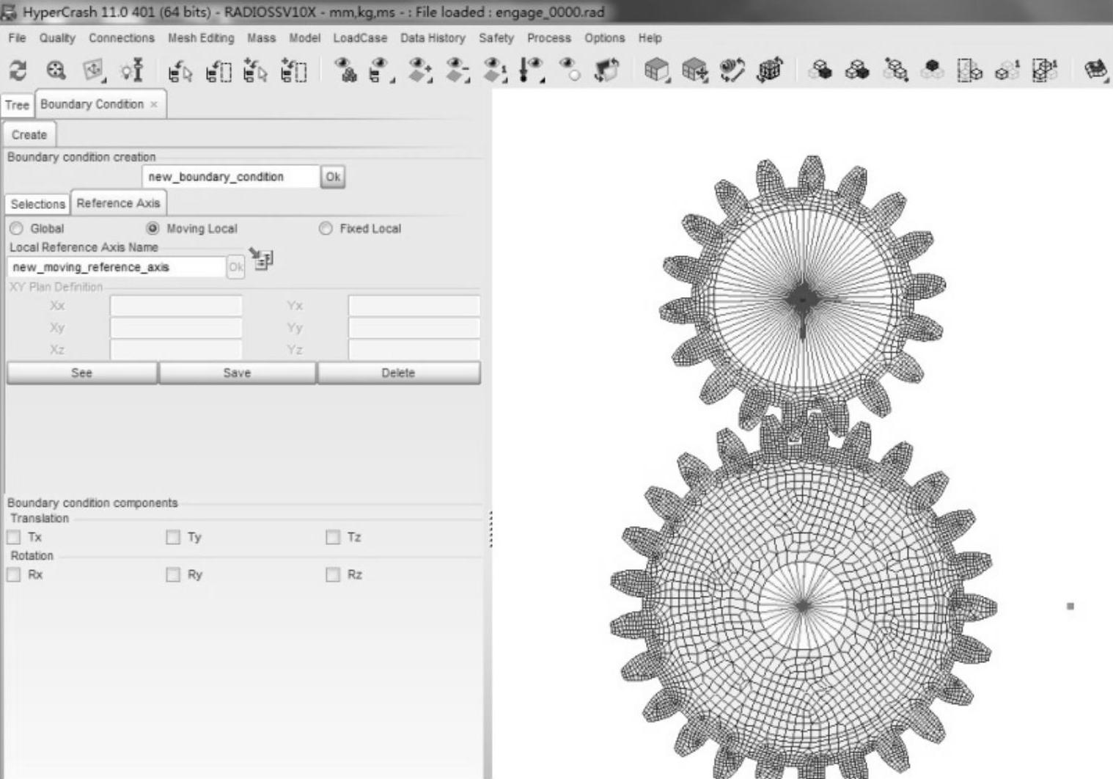Click the add-to-selection box pick icon
Image resolution: width=1113 pixels, height=779 pixels.
(293, 71)
